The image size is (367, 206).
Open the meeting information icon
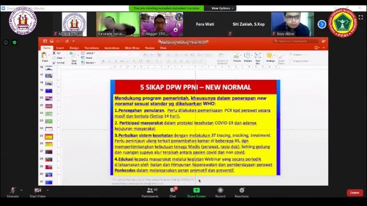(x=6, y=42)
